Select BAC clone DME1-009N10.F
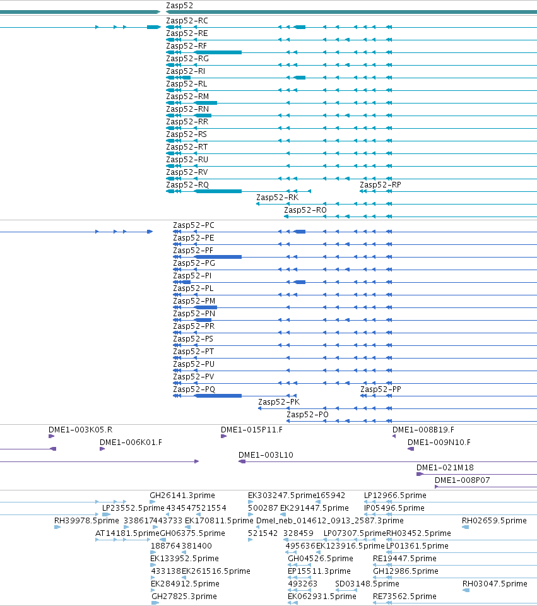 (x=439, y=443)
